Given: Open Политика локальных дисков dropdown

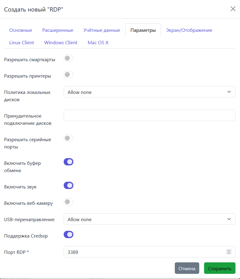Looking at the screenshot, I should 149,92.
